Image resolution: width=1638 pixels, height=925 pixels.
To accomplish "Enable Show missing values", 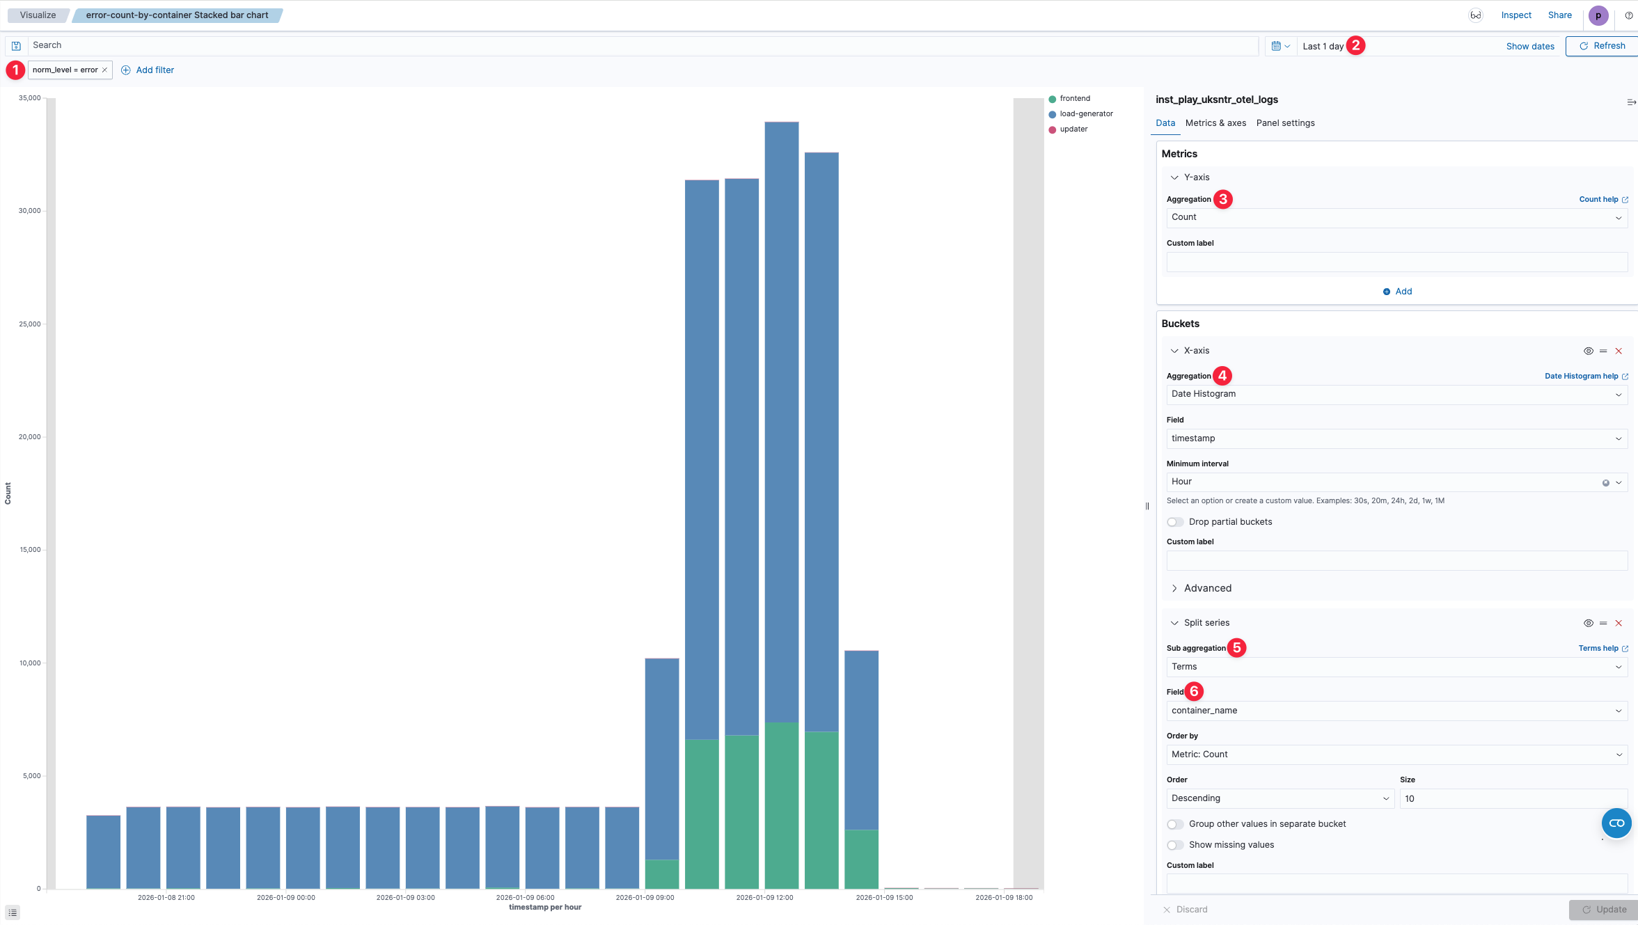I will click(x=1175, y=844).
